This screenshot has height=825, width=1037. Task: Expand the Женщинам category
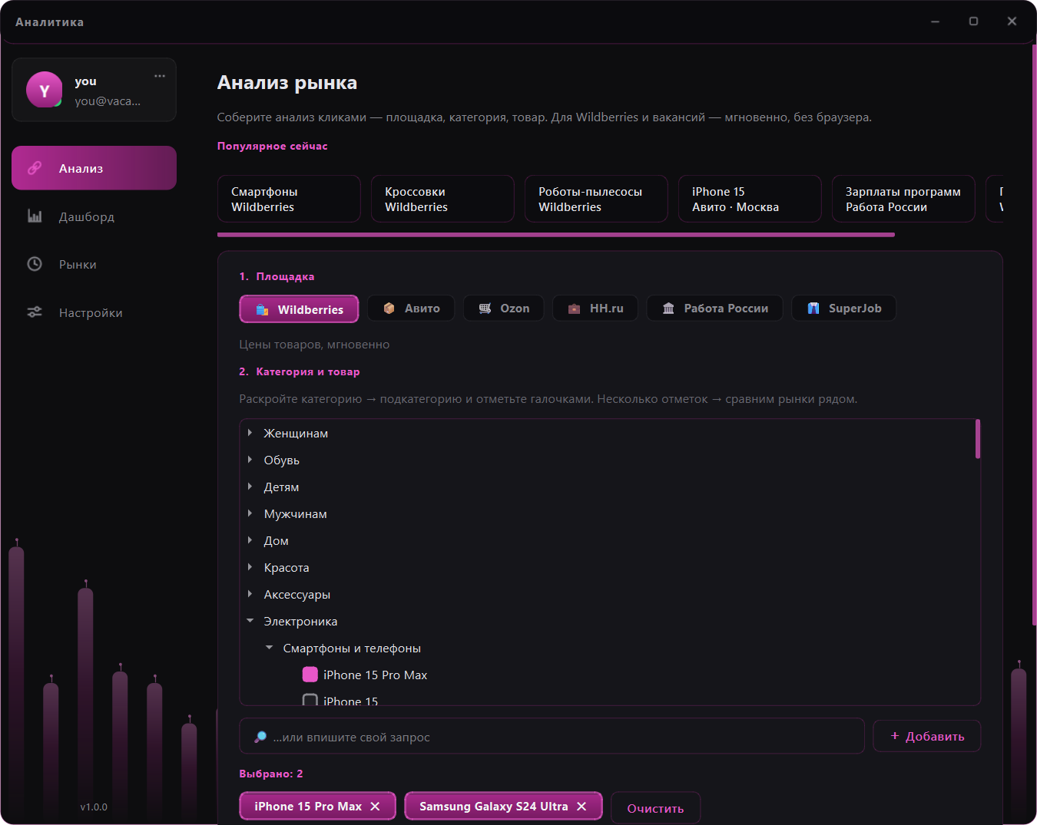click(x=250, y=433)
